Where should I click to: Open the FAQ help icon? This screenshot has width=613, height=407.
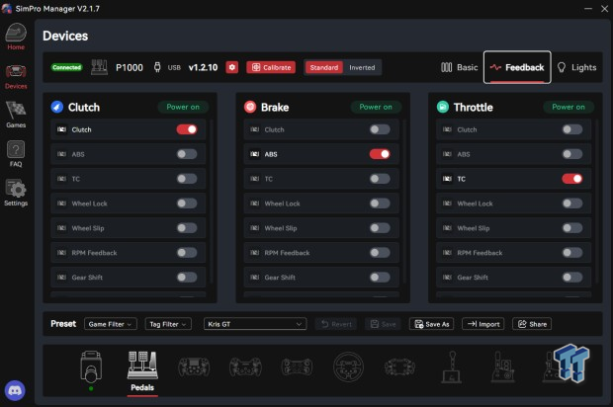[16, 154]
